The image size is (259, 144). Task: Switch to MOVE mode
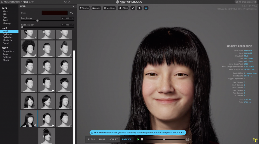[x=102, y=139]
